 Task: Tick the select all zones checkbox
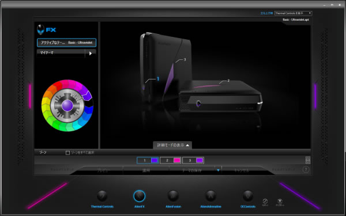pyautogui.click(x=67, y=153)
